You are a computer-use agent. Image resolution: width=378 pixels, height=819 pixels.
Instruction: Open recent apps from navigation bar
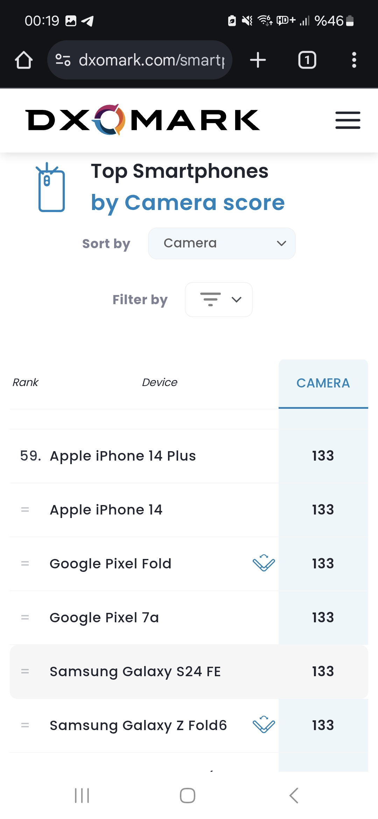pyautogui.click(x=82, y=796)
